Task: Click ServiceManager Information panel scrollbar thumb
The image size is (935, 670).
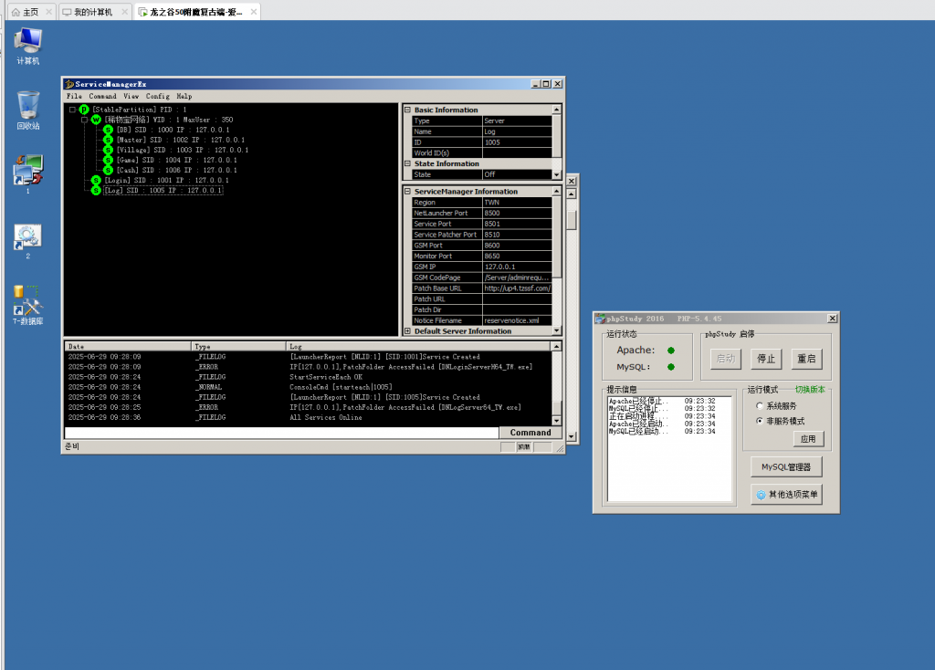Action: pos(556,238)
